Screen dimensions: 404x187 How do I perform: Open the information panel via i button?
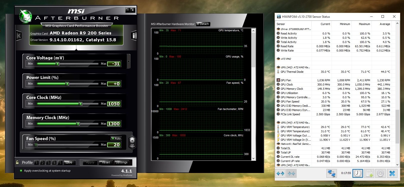point(134,36)
